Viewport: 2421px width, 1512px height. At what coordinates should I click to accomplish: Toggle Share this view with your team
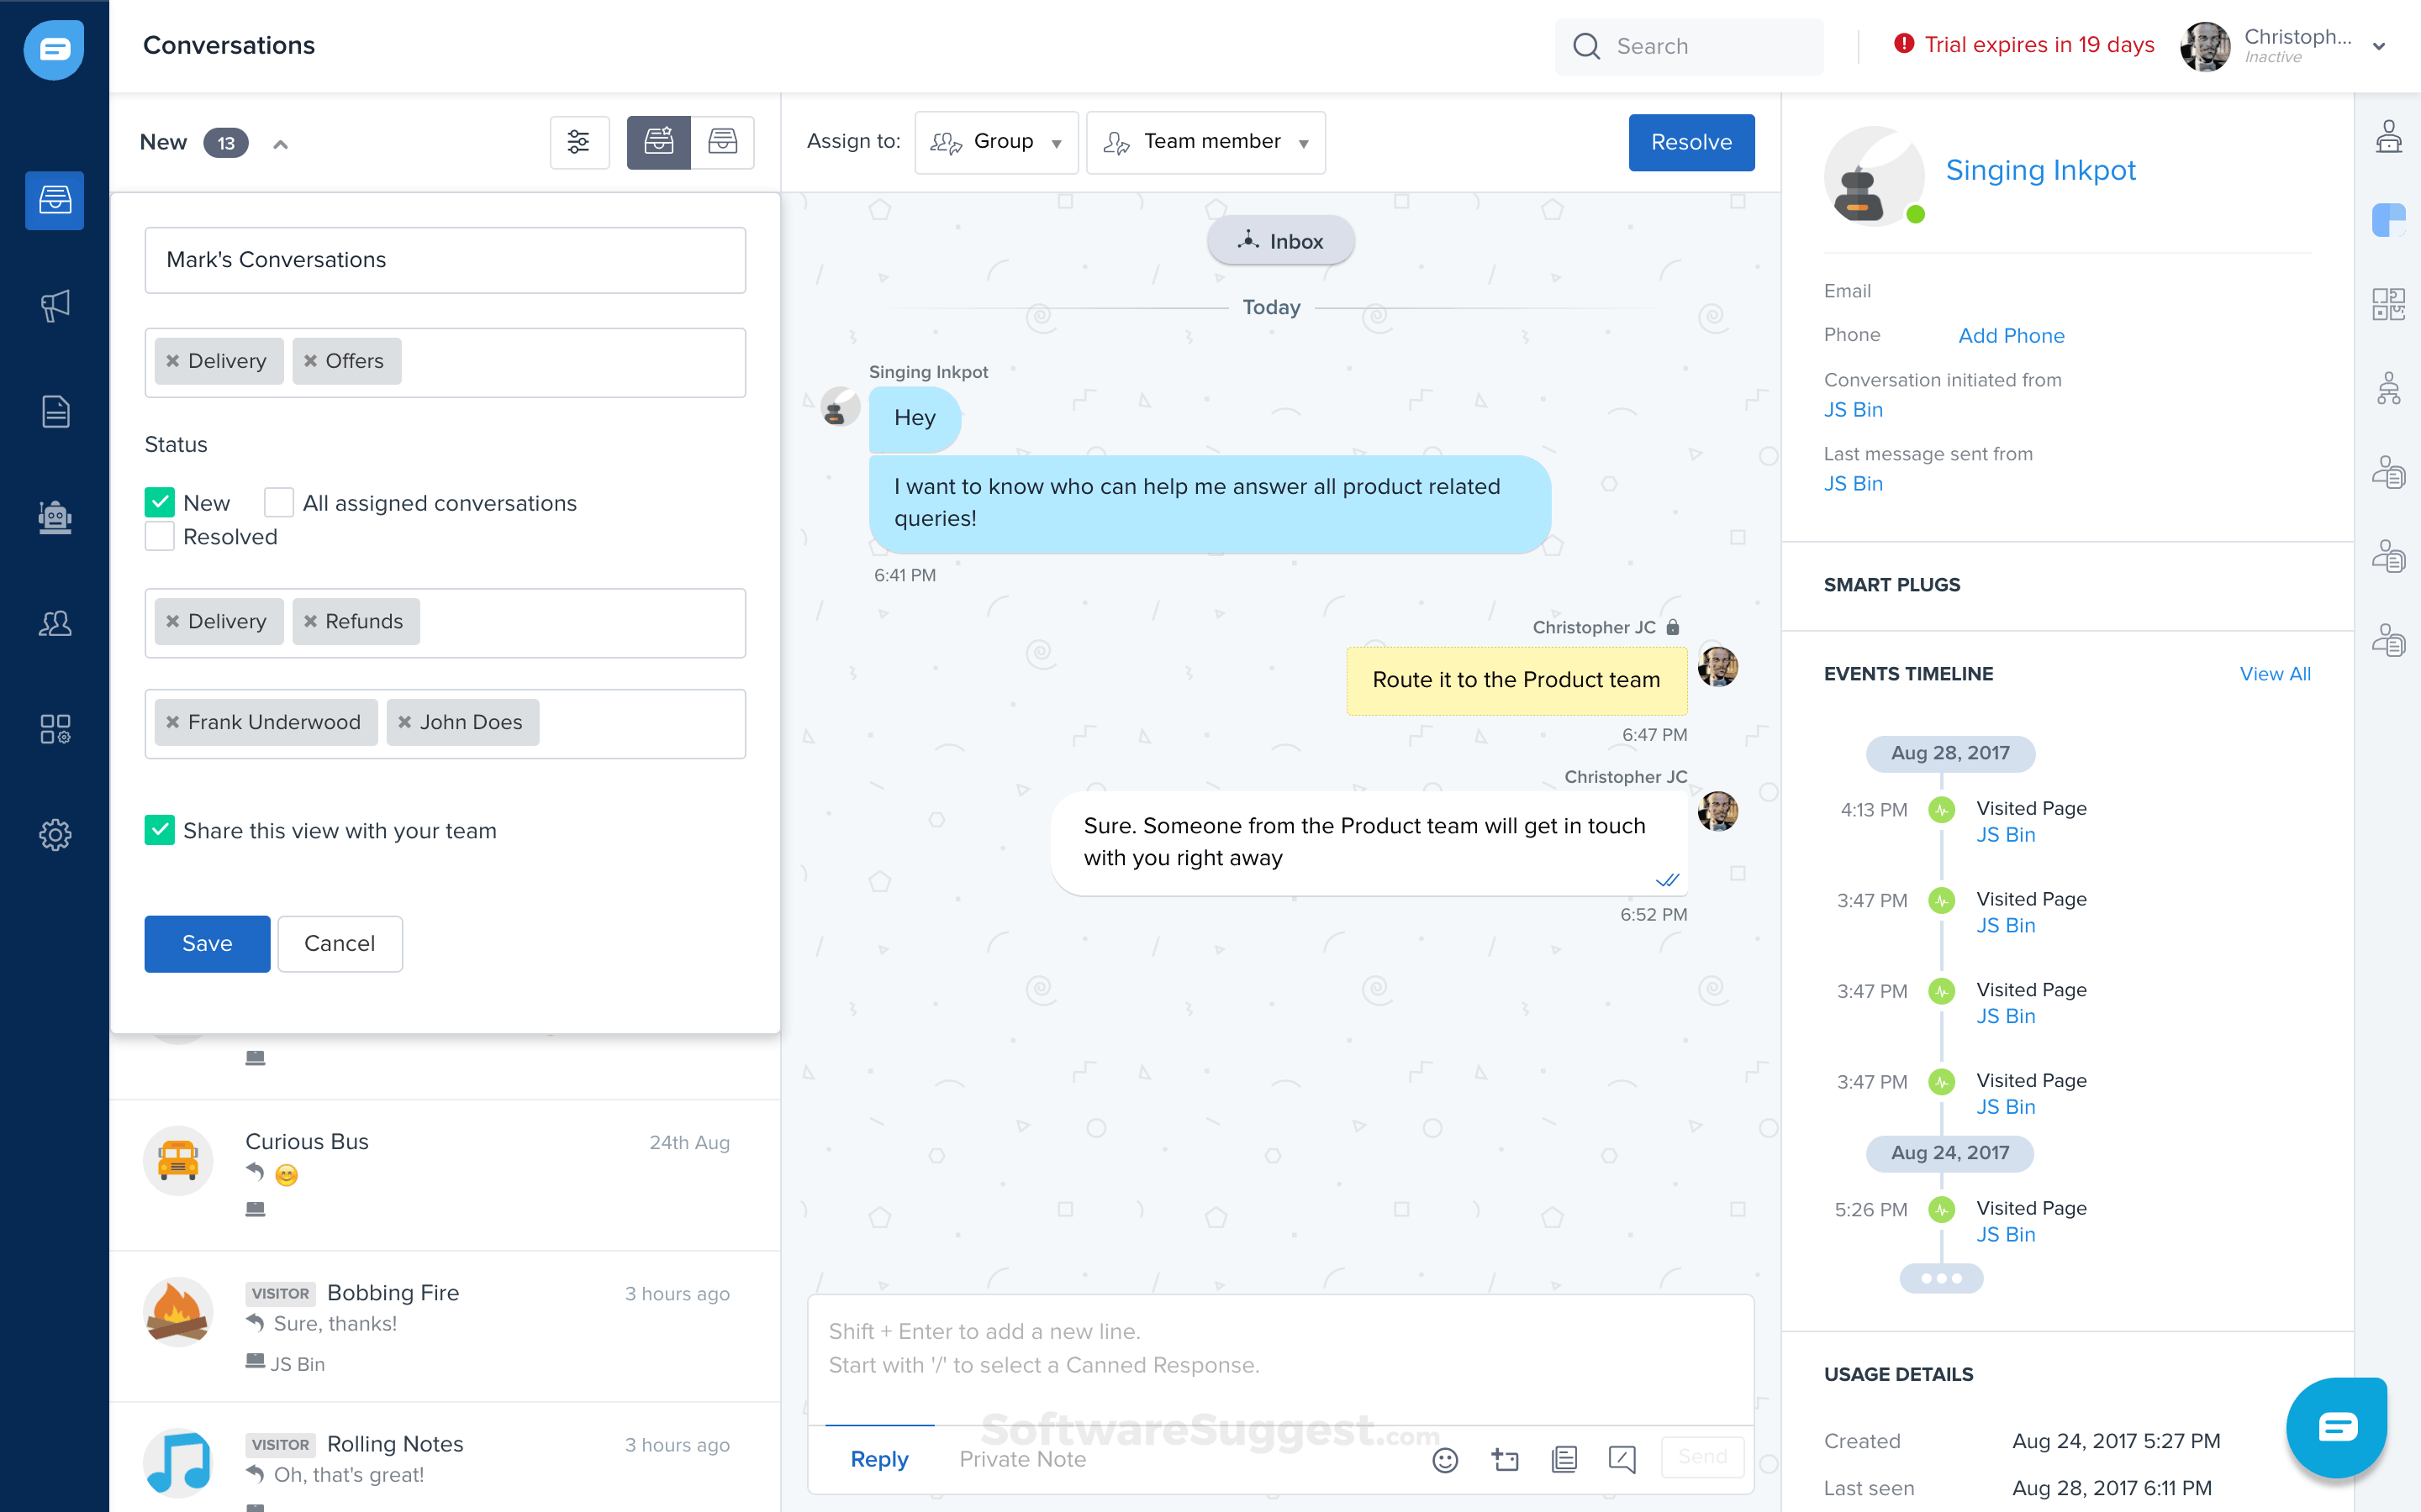(159, 830)
